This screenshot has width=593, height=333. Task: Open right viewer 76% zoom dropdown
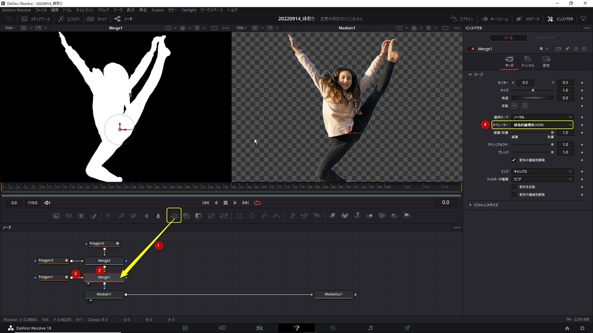click(x=240, y=28)
